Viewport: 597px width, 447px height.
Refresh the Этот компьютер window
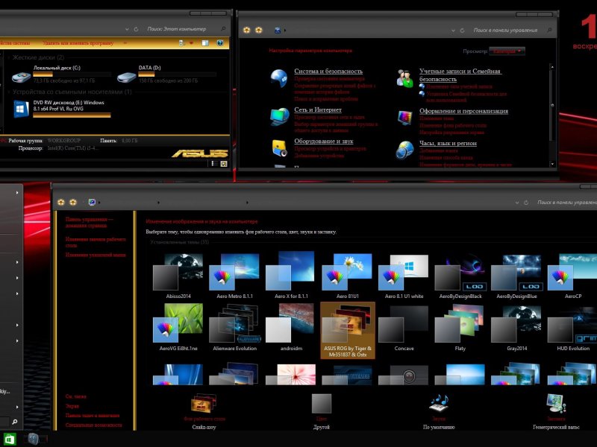coord(136,29)
